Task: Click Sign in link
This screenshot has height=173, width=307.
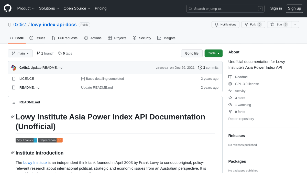Action: pos(276,8)
